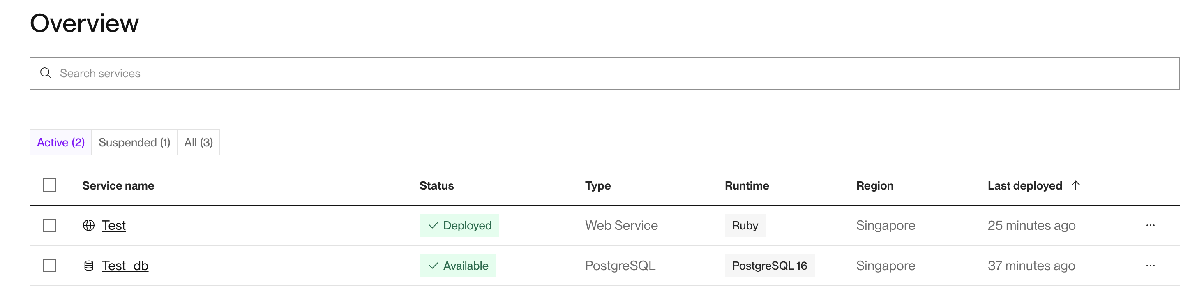Viewport: 1204px width, 296px height.
Task: Click the Deployed status badge
Action: click(459, 225)
